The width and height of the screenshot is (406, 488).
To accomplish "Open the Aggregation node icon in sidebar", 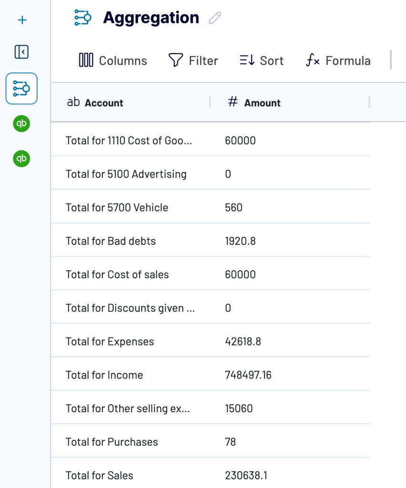I will pos(21,89).
